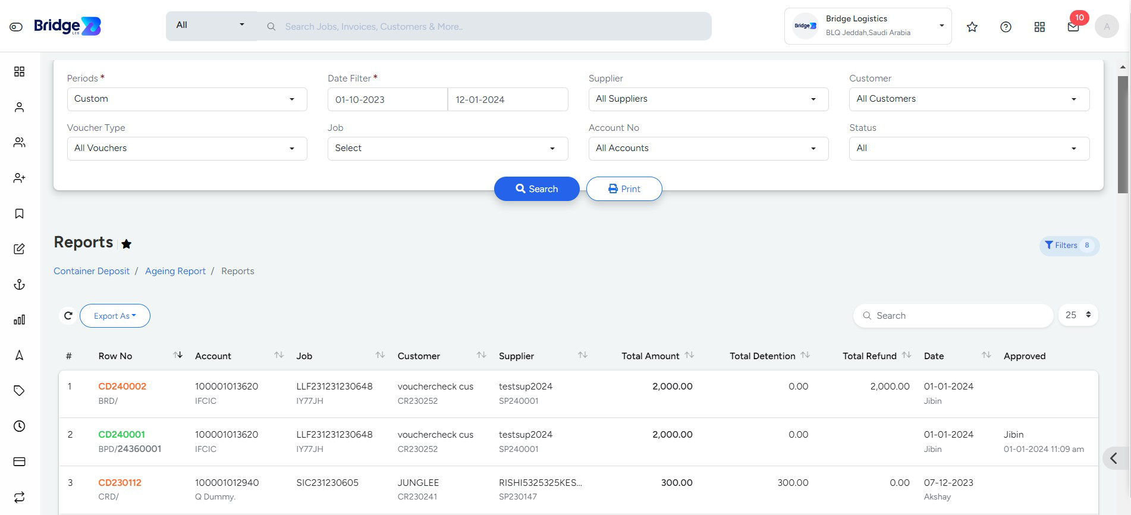Open voucher CD240001 link
This screenshot has height=515, width=1131.
click(x=121, y=435)
